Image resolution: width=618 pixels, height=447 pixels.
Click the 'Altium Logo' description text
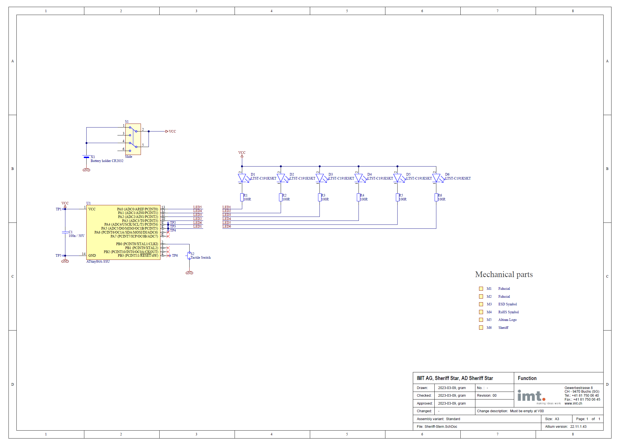click(x=507, y=320)
